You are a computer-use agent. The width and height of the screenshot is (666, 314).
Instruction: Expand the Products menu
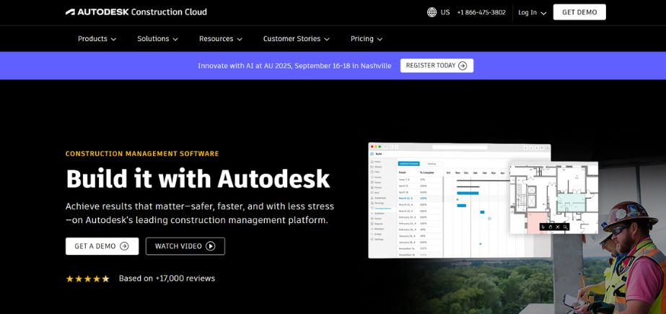point(97,39)
